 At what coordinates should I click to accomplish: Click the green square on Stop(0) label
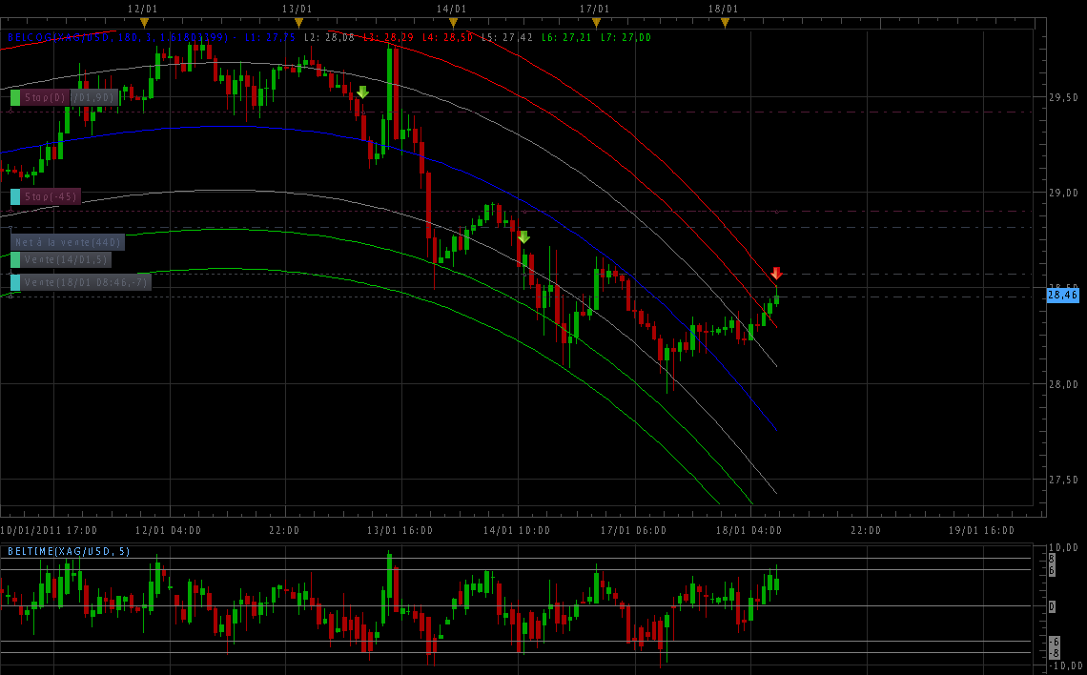tap(15, 97)
